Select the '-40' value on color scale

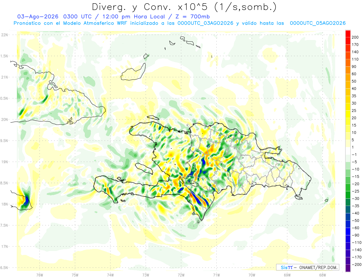[355, 213]
